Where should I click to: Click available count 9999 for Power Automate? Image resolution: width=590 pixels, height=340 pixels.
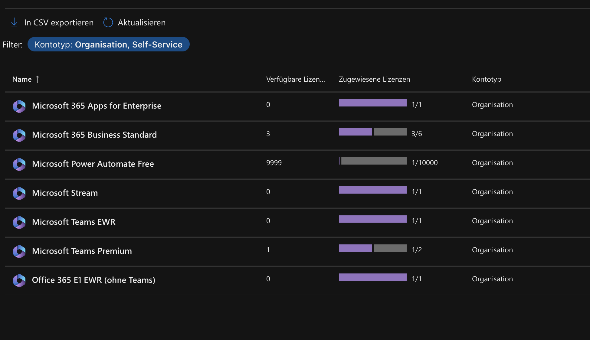[x=274, y=163]
